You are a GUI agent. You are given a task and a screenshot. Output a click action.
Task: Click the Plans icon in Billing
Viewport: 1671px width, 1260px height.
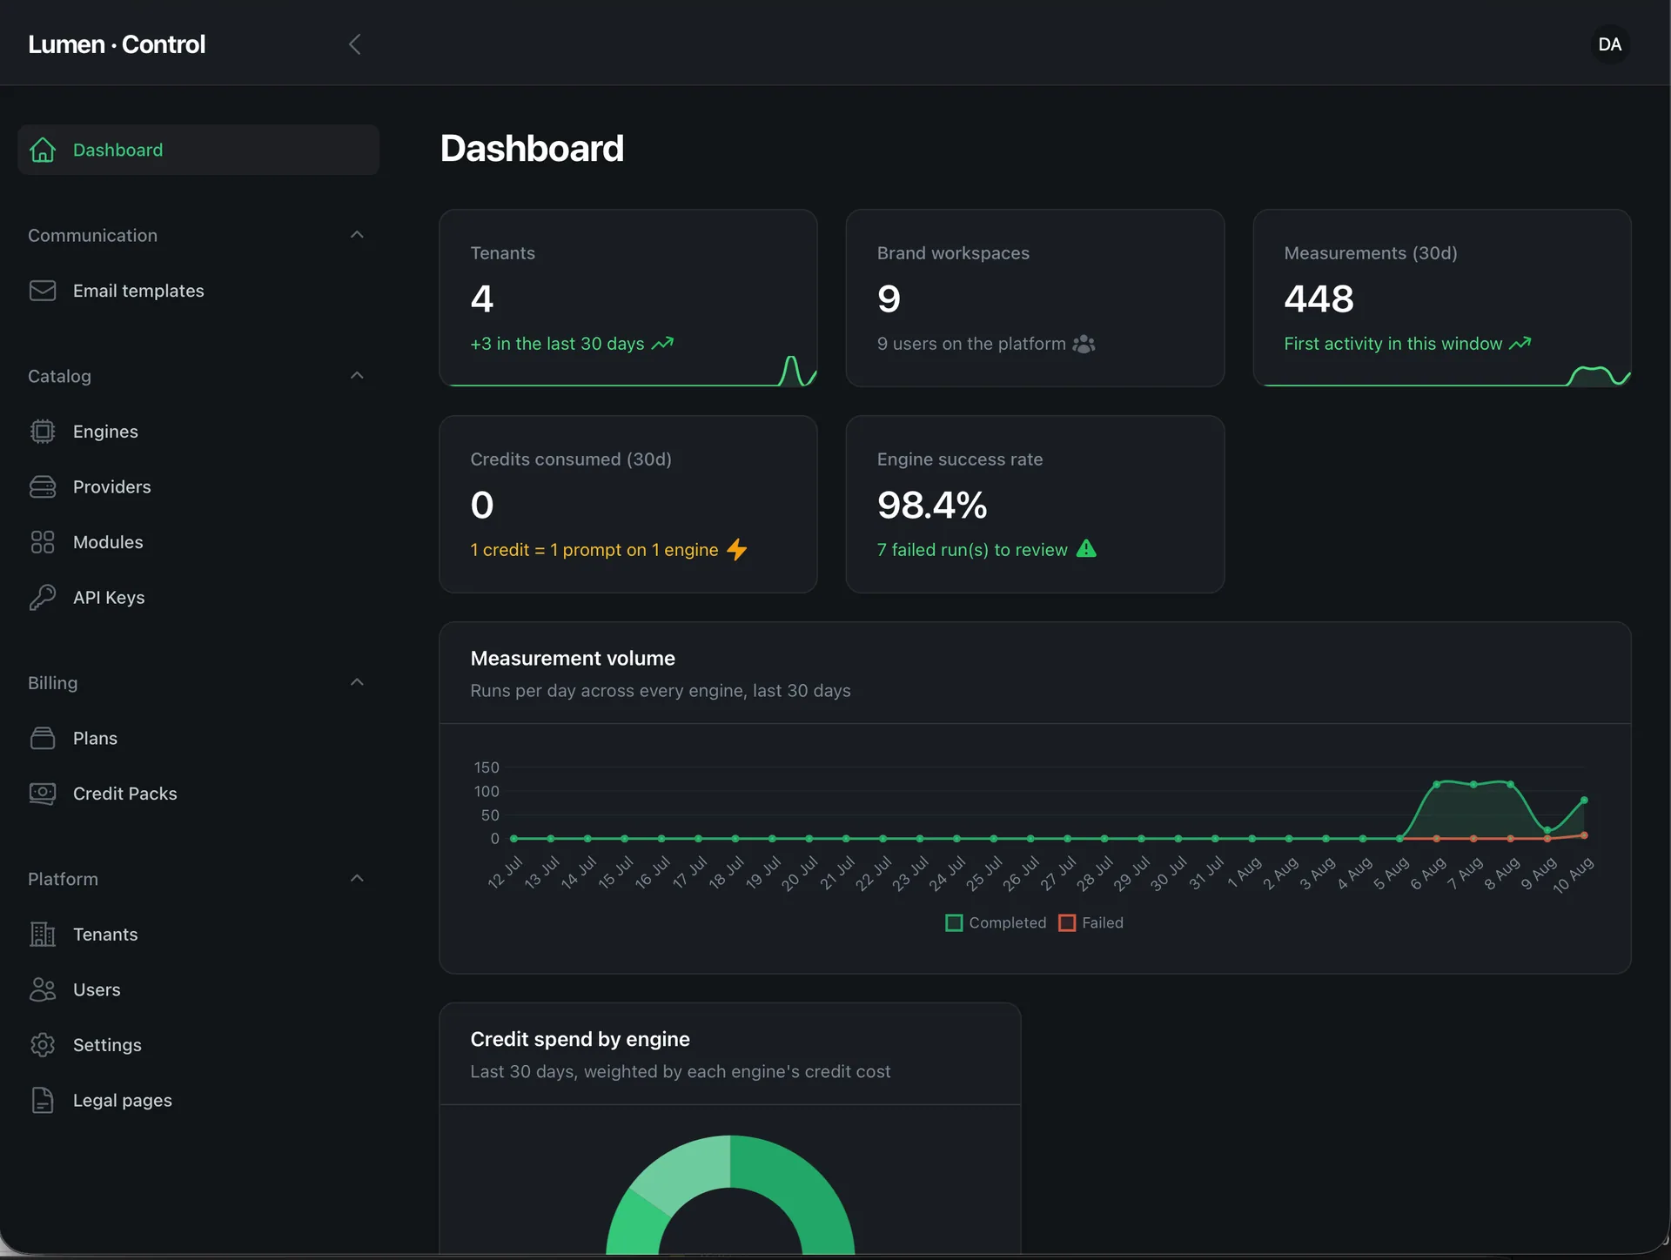point(43,738)
